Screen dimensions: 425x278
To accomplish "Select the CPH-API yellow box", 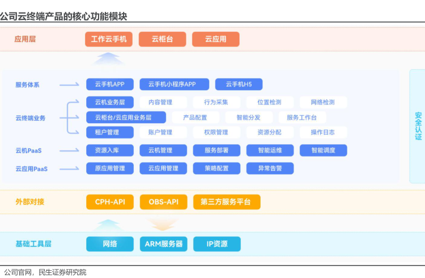I will pos(110,202).
